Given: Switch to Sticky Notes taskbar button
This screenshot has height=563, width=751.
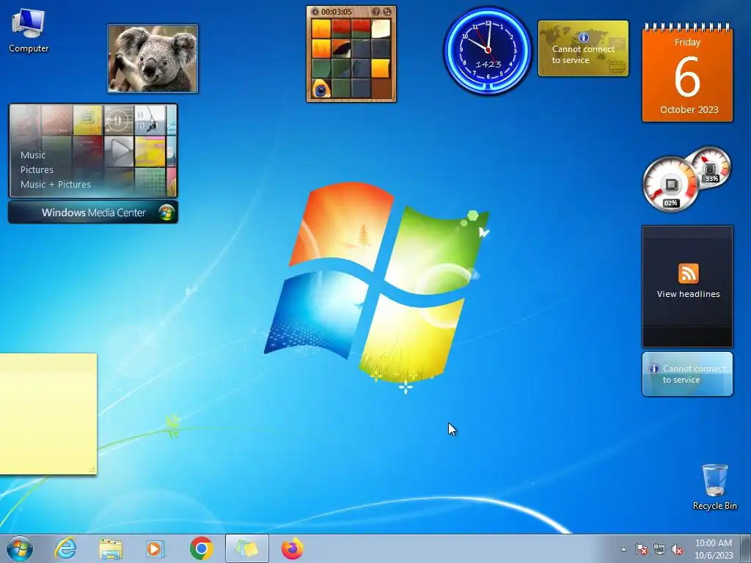Looking at the screenshot, I should click(246, 548).
